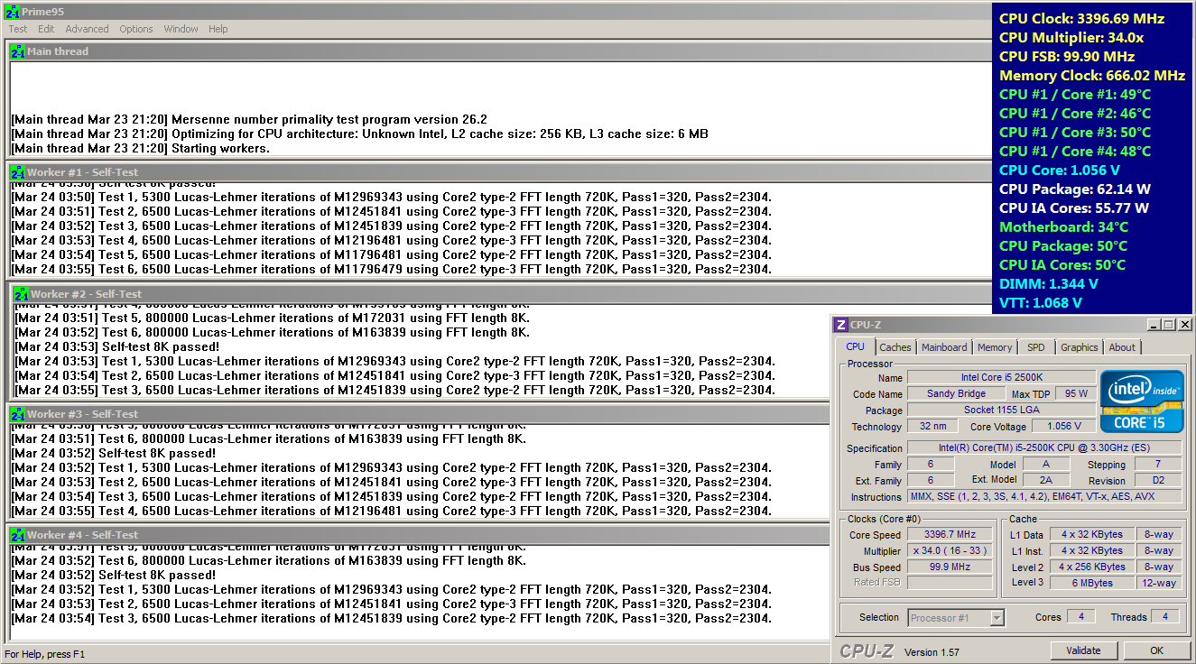Click the Worker #3 Self-Test window icon
Image resolution: width=1196 pixels, height=664 pixels.
pos(17,414)
